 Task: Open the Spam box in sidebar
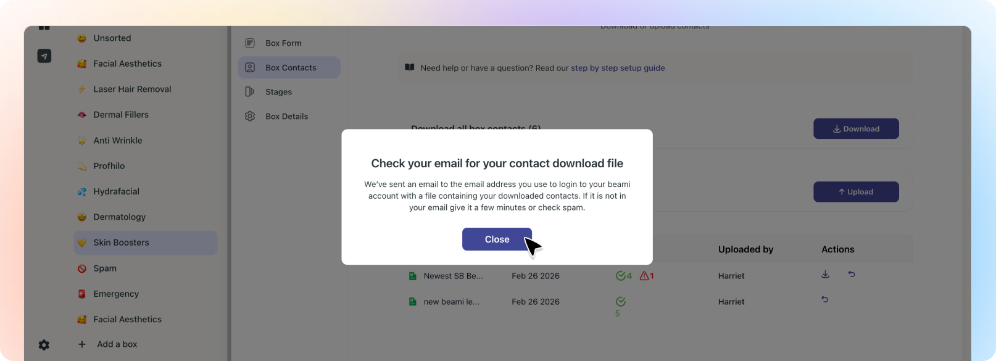pyautogui.click(x=105, y=268)
